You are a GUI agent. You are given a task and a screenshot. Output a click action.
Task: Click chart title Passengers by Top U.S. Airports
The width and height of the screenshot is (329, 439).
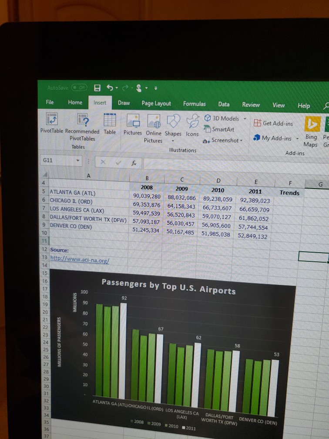[168, 287]
